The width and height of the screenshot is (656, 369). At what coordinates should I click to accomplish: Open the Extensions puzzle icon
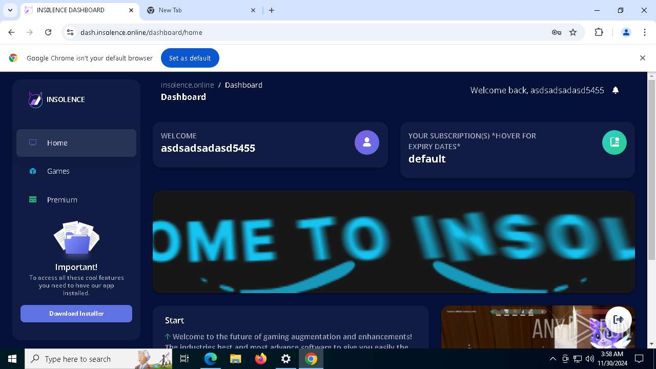[599, 32]
